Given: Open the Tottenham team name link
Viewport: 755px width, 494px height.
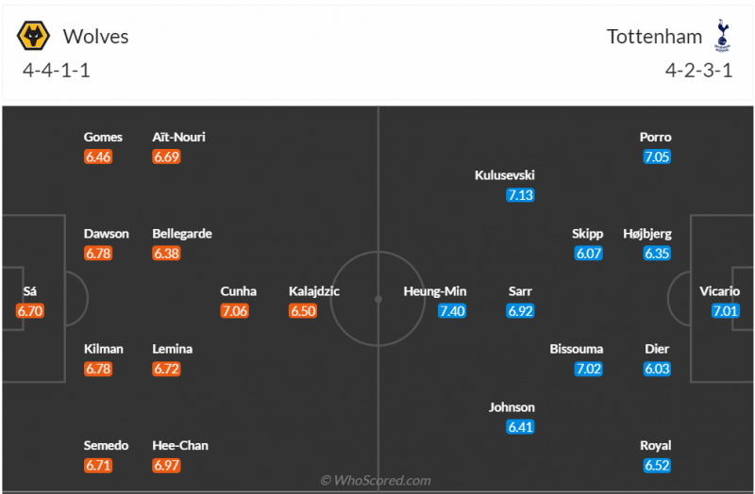Looking at the screenshot, I should (654, 37).
